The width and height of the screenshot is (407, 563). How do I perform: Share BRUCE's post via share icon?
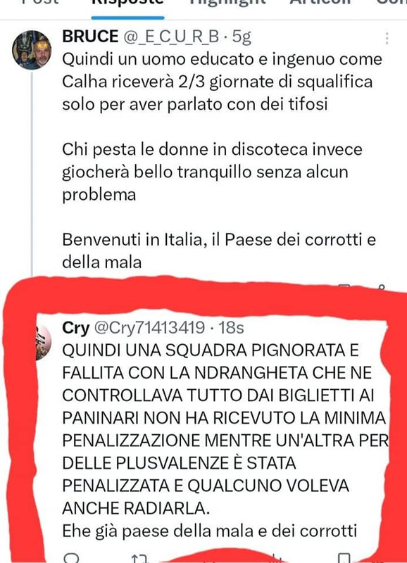[x=382, y=286]
